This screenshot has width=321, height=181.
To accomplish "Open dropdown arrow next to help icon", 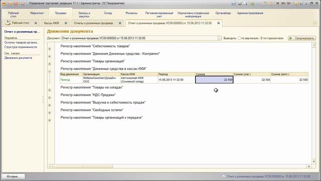I will click(x=301, y=4).
